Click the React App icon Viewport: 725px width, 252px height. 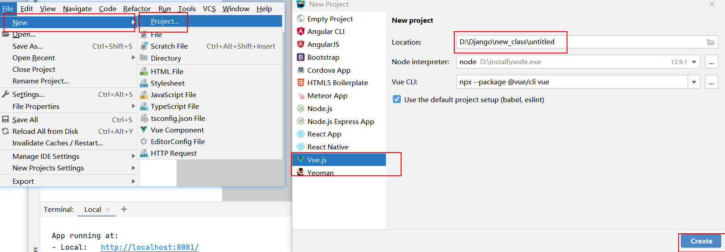click(x=301, y=134)
